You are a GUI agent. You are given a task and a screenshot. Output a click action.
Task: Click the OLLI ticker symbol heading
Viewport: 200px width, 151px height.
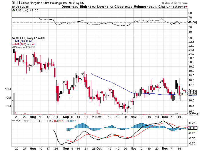click(x=16, y=3)
